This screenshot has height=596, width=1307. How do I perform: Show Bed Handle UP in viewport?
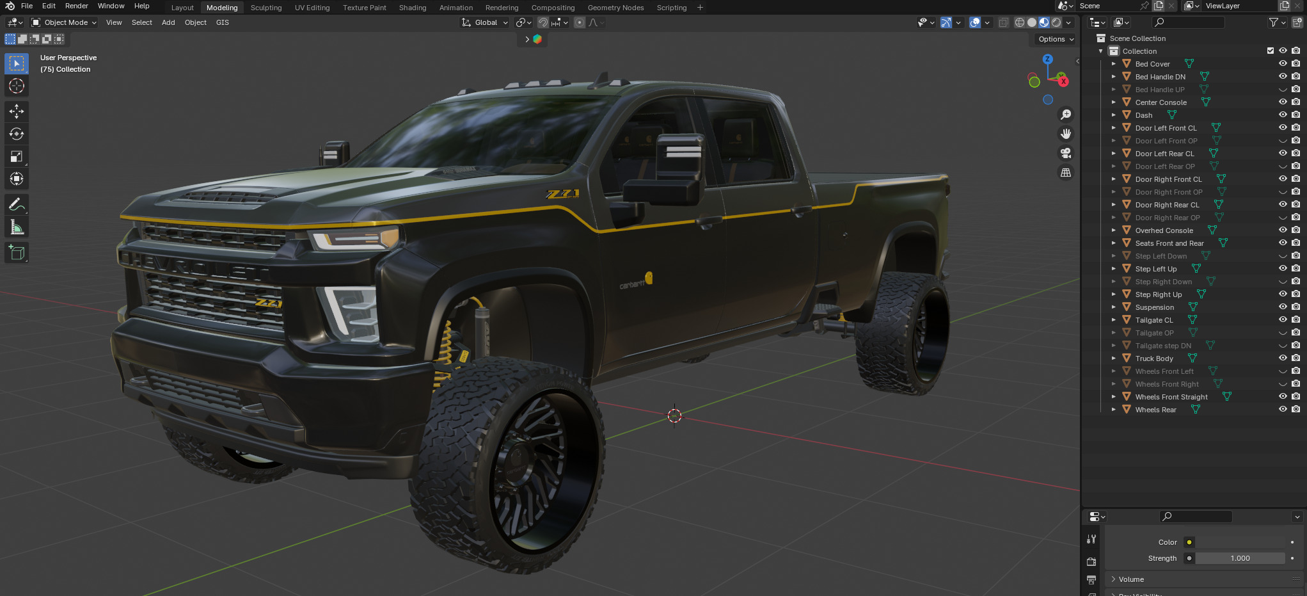[1283, 90]
